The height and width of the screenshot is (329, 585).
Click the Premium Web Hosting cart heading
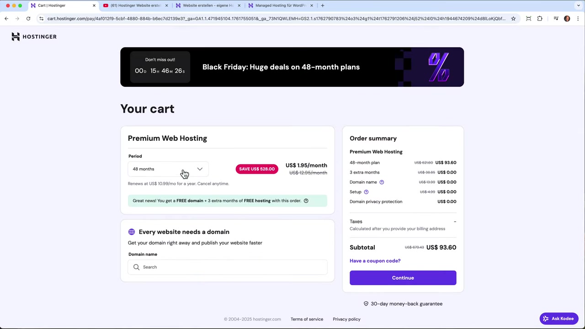point(167,138)
